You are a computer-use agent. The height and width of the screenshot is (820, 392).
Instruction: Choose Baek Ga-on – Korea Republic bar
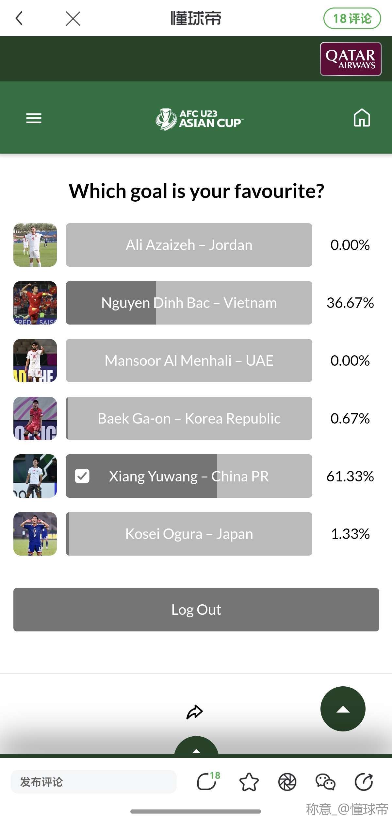[189, 418]
